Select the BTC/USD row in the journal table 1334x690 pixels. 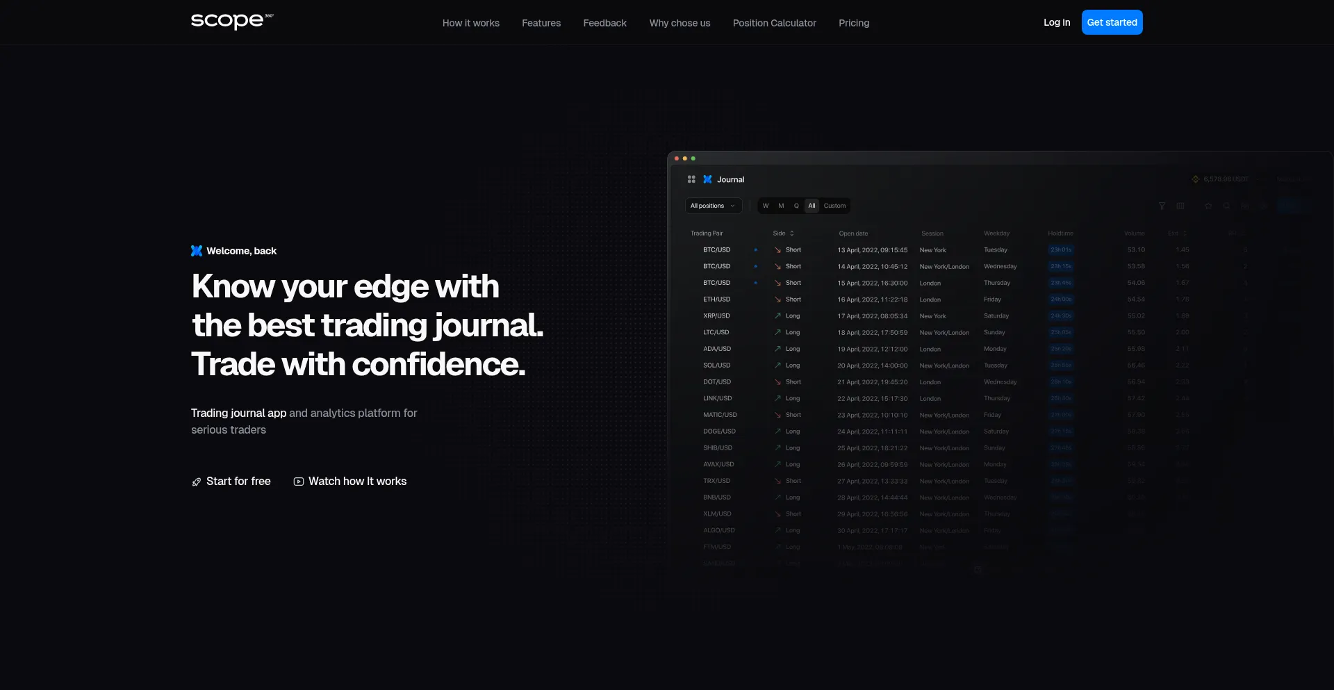tap(716, 249)
